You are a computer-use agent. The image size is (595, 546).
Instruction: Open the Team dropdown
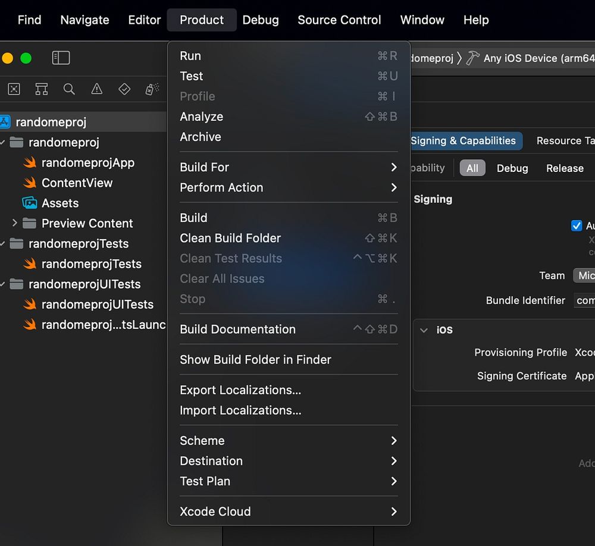pos(584,275)
